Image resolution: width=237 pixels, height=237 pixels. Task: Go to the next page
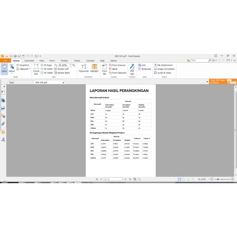[126, 179]
